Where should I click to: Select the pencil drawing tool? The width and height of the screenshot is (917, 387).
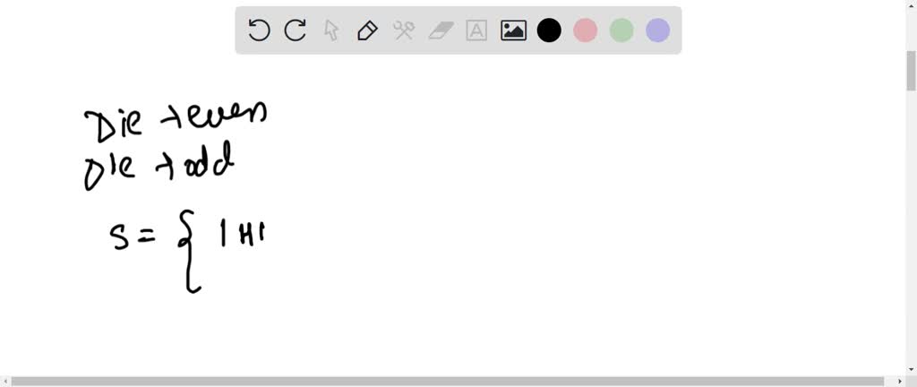pyautogui.click(x=367, y=30)
